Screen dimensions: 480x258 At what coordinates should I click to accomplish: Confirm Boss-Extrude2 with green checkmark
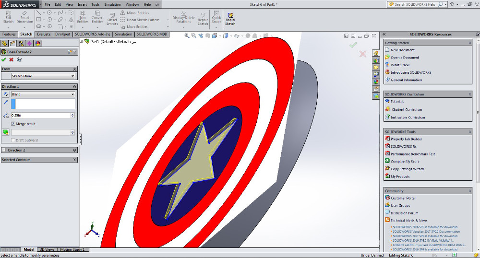pyautogui.click(x=4, y=59)
